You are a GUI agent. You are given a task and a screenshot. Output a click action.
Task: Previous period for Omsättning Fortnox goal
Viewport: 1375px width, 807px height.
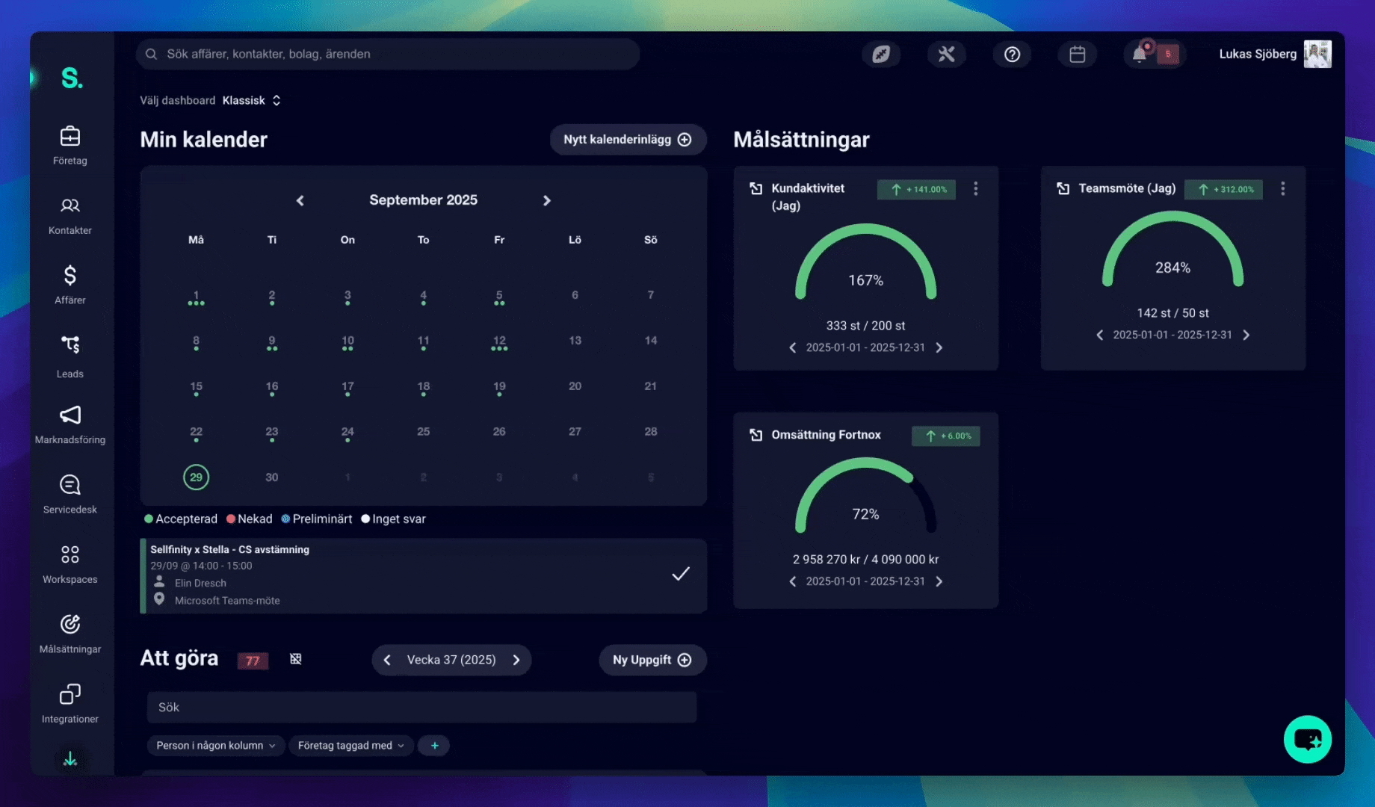point(793,581)
